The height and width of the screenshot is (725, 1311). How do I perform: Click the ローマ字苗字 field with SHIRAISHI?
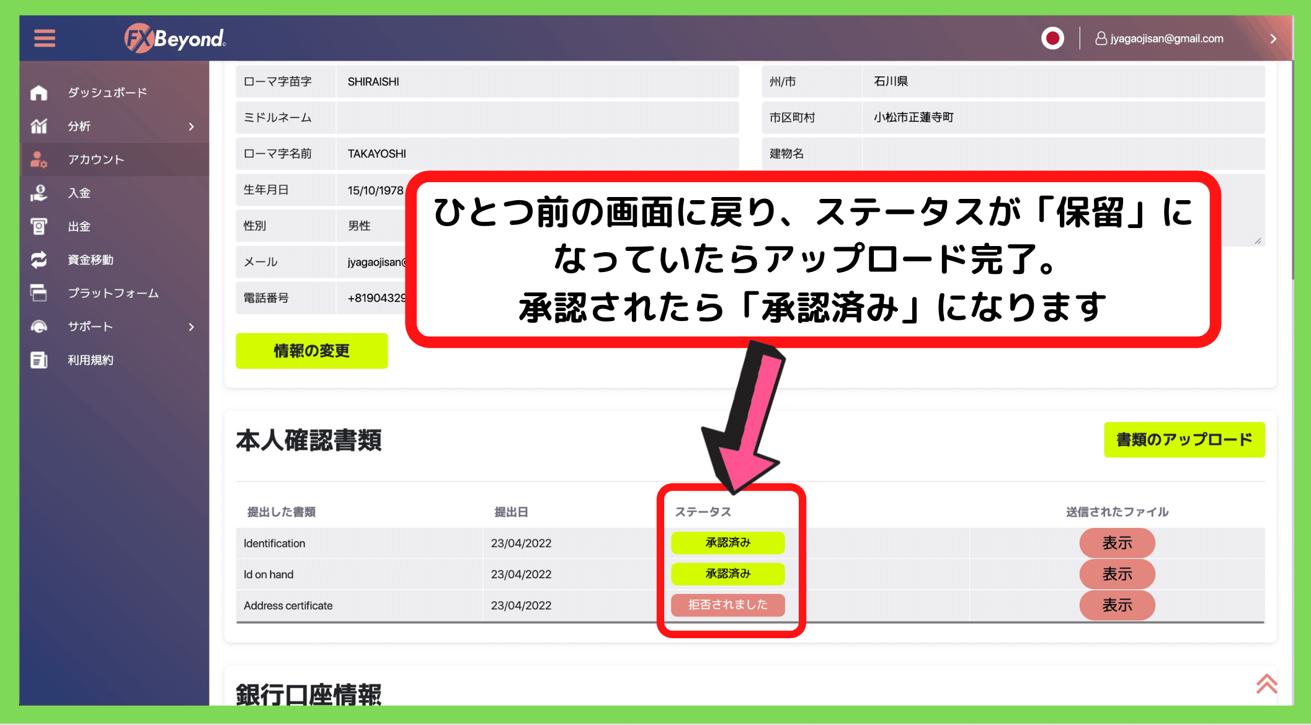[x=537, y=82]
